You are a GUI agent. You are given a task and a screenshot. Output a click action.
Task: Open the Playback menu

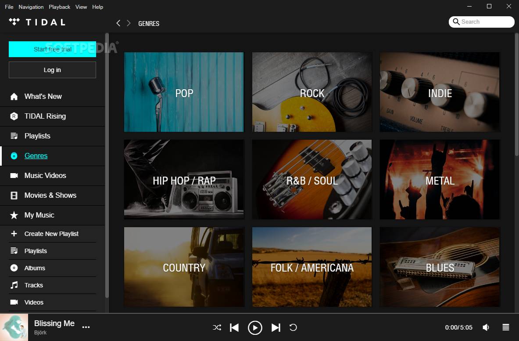pos(59,7)
